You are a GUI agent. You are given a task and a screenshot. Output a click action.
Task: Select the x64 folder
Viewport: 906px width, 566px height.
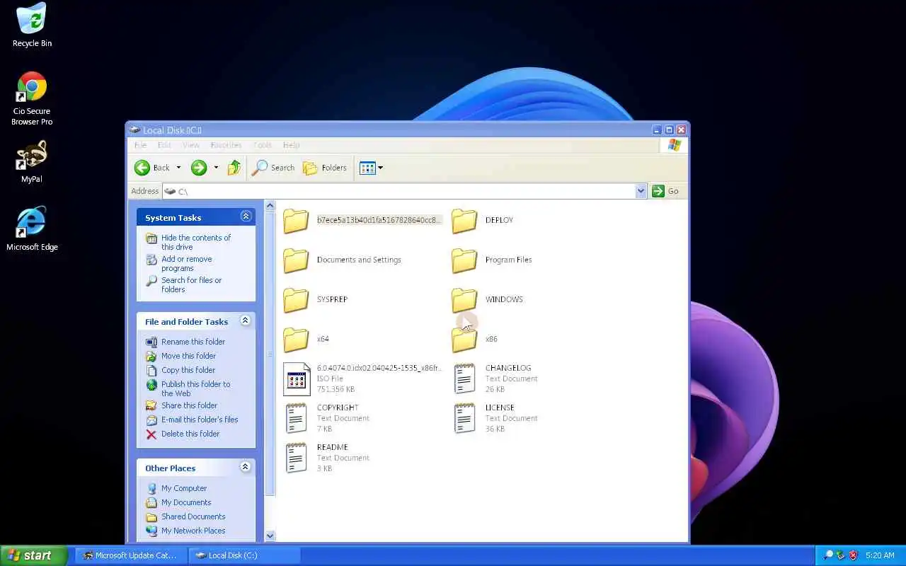tap(306, 340)
